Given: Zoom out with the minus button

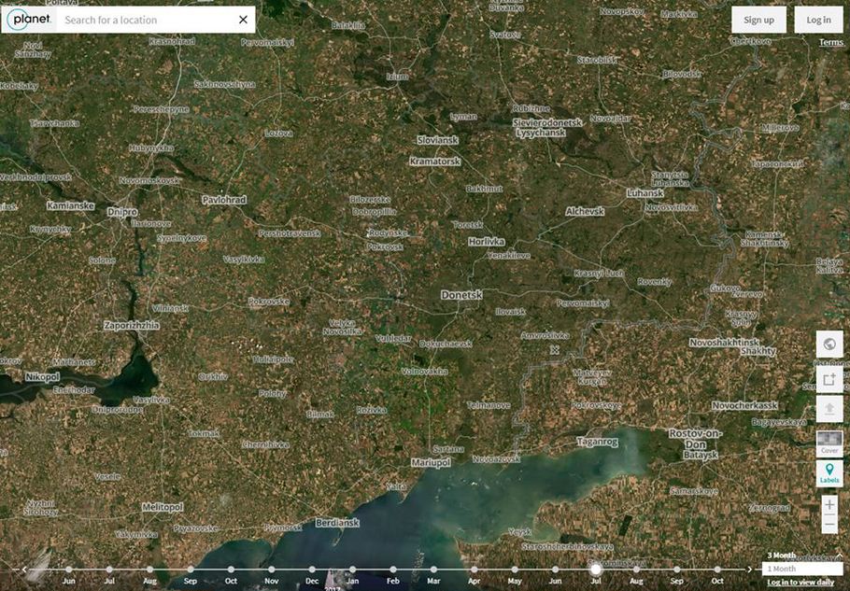Looking at the screenshot, I should coord(829,525).
